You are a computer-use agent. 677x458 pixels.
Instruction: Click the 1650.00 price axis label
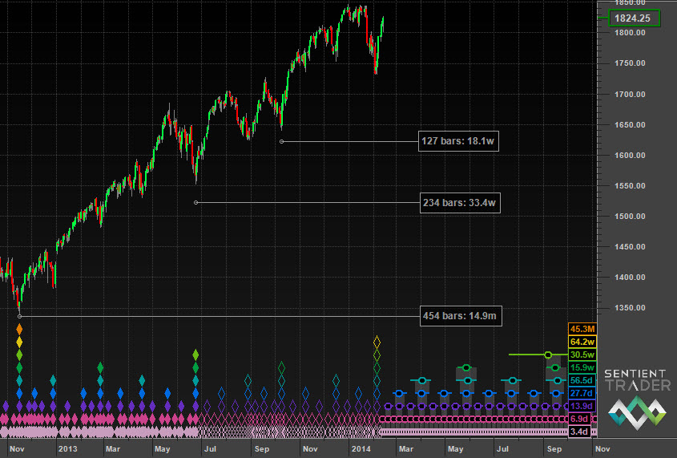click(x=630, y=125)
